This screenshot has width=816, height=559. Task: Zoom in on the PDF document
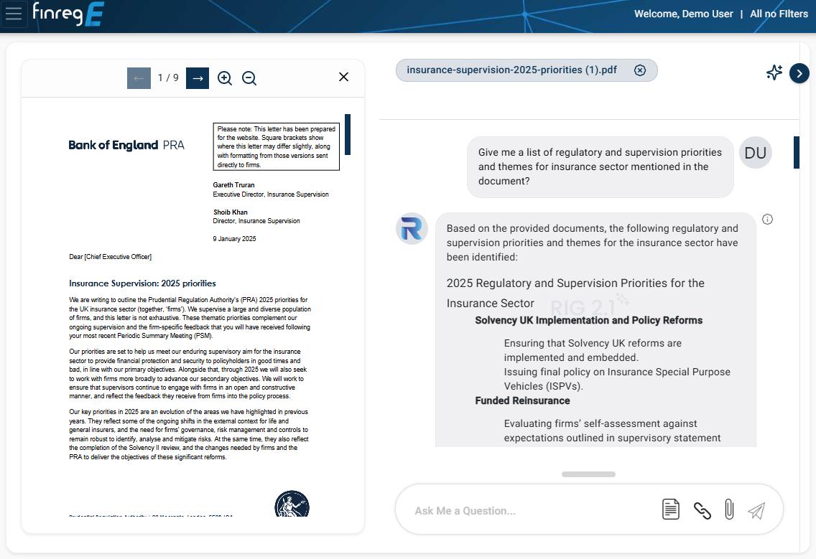[225, 78]
